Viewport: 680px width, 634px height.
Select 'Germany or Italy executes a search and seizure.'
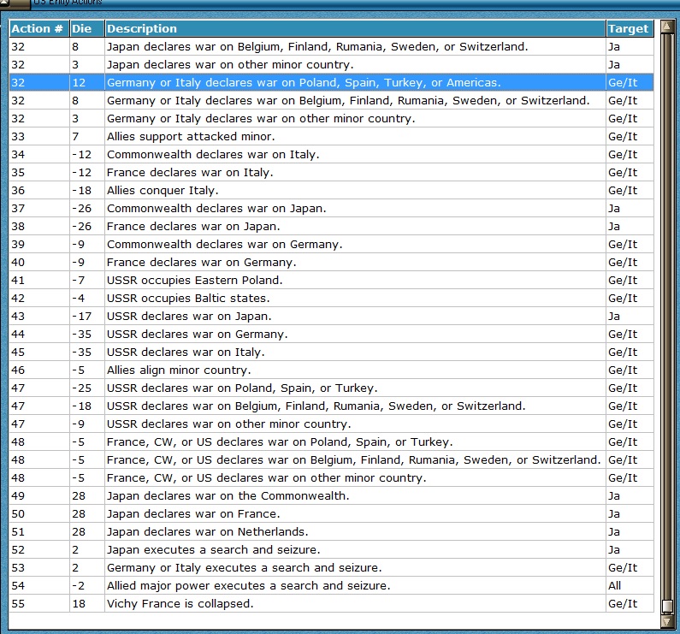tap(331, 567)
